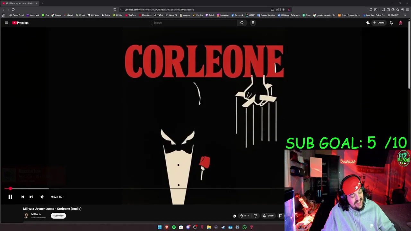The image size is (411, 231).
Task: Open Millyz channel avatar
Action: click(26, 216)
